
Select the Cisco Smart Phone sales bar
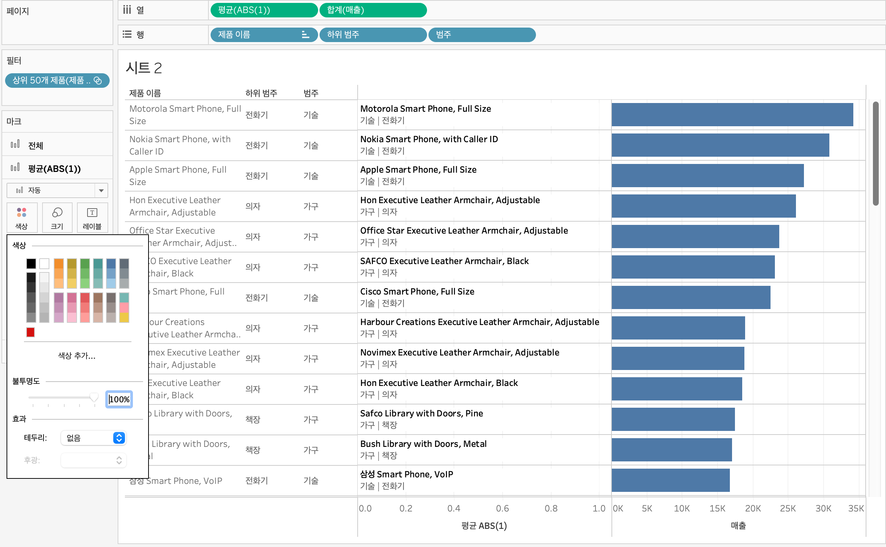(691, 297)
